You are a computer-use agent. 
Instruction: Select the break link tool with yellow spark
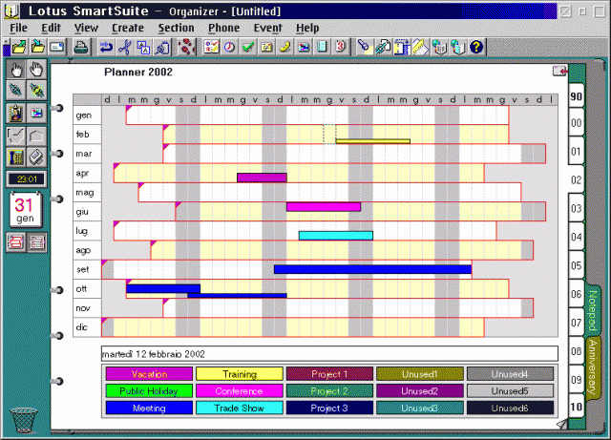click(36, 90)
